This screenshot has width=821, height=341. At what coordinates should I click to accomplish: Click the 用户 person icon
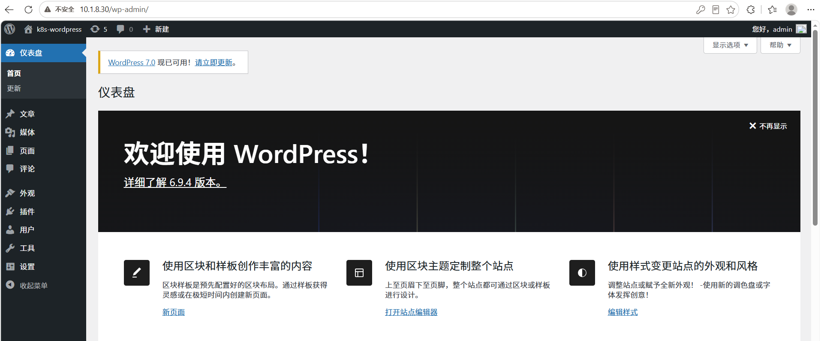10,229
